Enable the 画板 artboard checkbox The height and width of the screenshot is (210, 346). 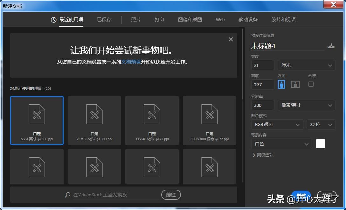point(311,84)
